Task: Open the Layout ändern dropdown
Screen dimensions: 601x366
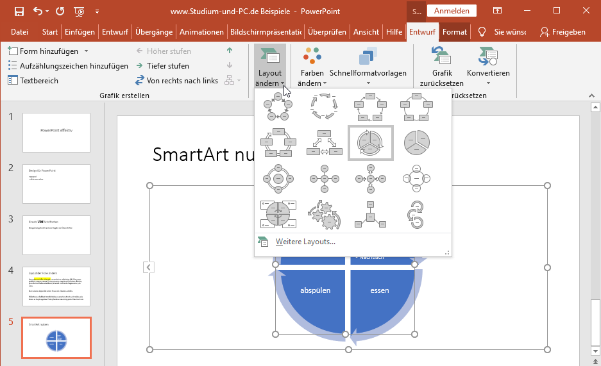Action: click(x=270, y=66)
